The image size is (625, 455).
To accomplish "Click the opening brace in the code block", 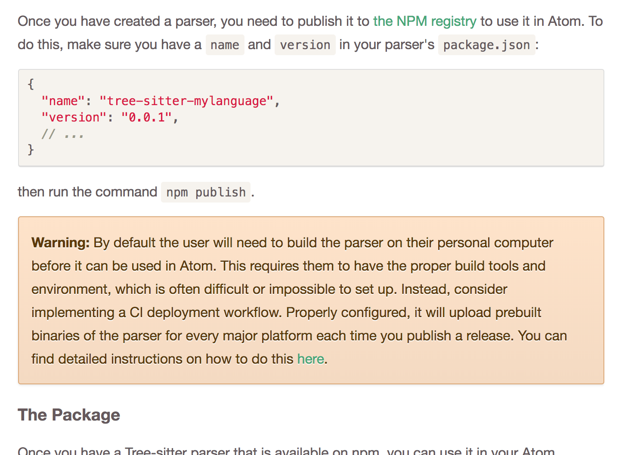I will [x=31, y=84].
